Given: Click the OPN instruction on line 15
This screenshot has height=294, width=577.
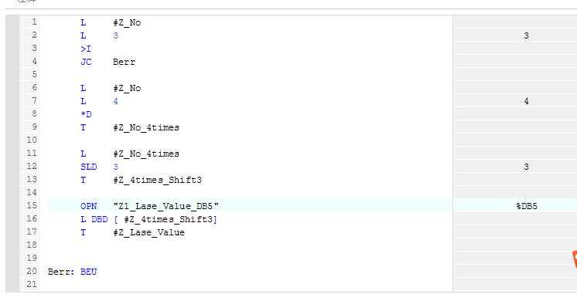Looking at the screenshot, I should coord(89,206).
